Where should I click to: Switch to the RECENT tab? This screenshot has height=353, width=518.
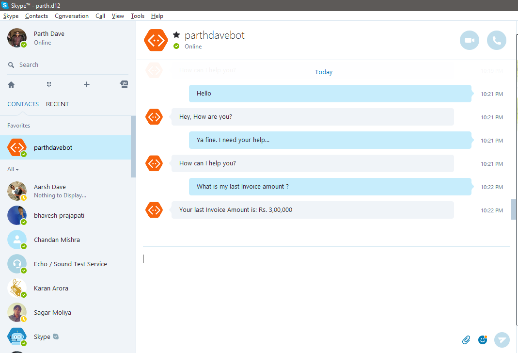tap(57, 104)
